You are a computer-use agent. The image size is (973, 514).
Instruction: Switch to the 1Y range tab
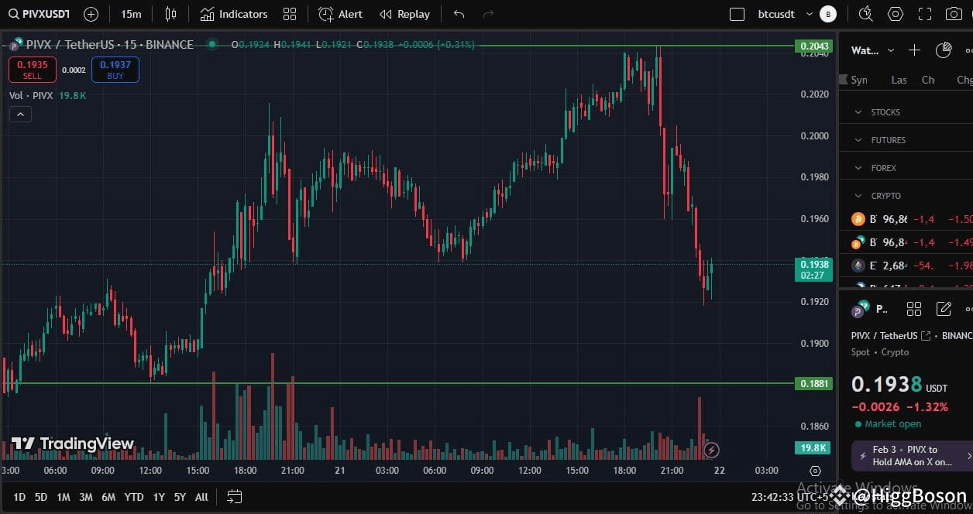159,497
